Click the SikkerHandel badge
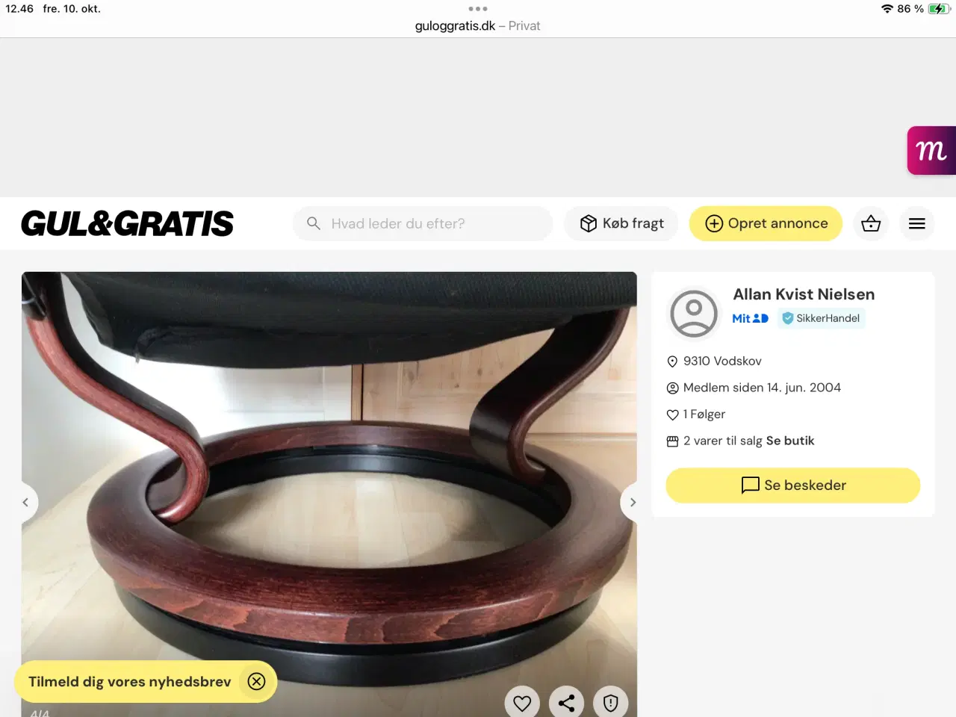 821,318
